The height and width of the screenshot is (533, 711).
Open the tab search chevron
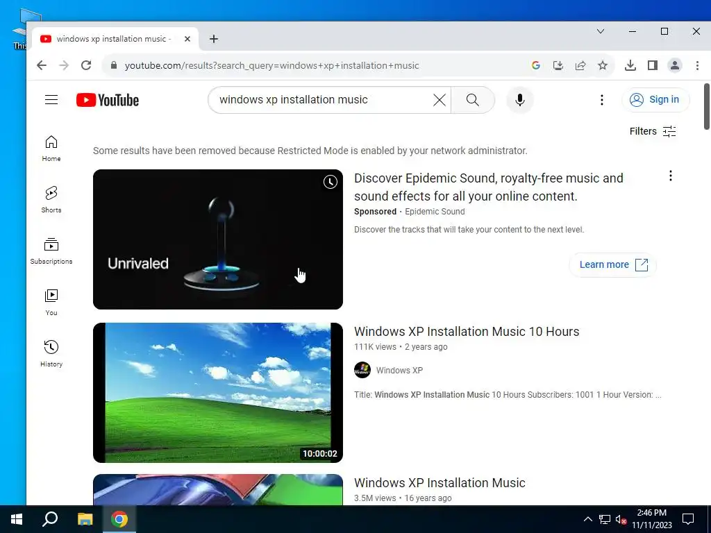(x=601, y=31)
